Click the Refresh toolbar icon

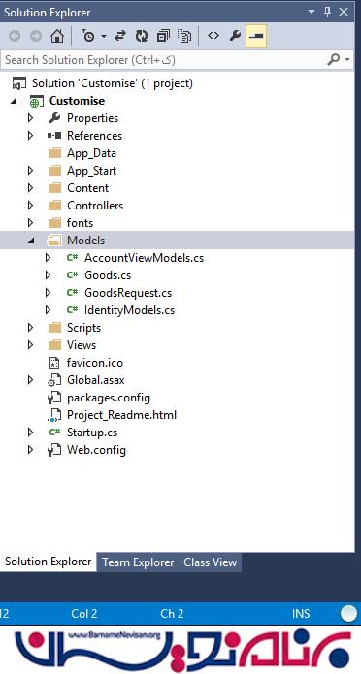(x=141, y=36)
